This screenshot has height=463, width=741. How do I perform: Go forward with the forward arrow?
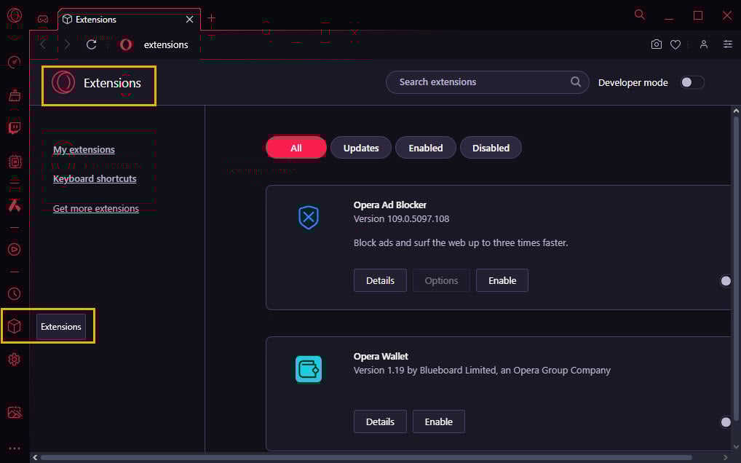coord(67,44)
